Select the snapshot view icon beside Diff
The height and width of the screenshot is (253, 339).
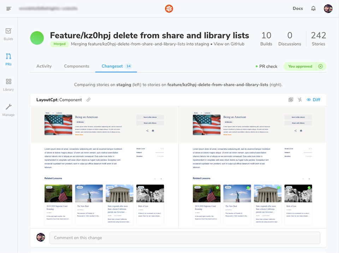click(x=291, y=100)
